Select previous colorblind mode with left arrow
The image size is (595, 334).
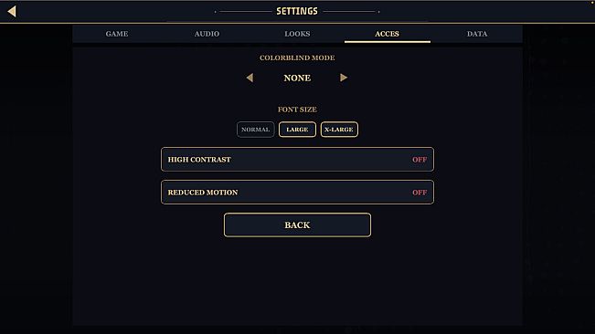250,78
